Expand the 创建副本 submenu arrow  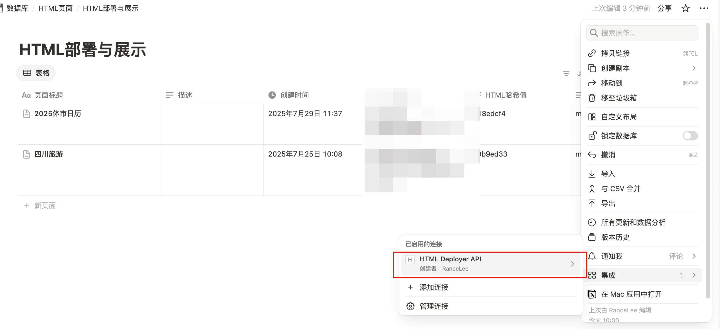[x=694, y=68]
